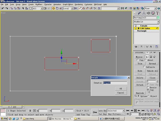Screen dimensions: 161x121
Task: Cancel the Detach dialog
Action: click(x=121, y=93)
